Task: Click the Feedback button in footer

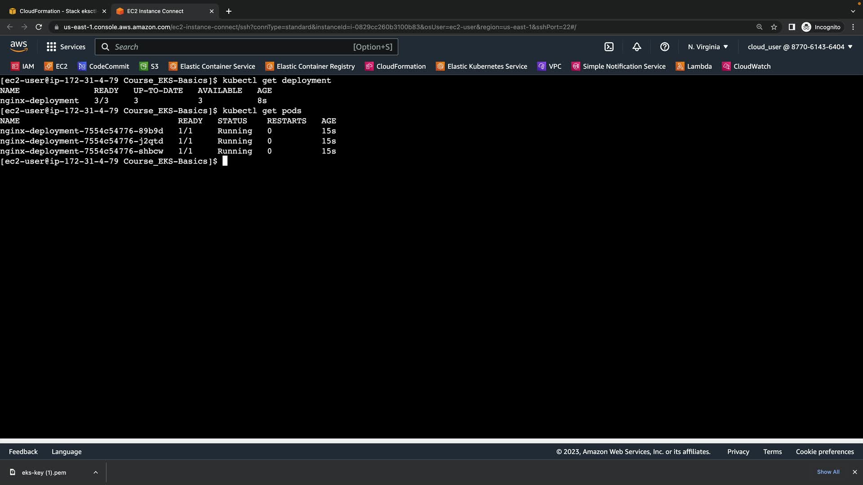Action: pos(23,452)
